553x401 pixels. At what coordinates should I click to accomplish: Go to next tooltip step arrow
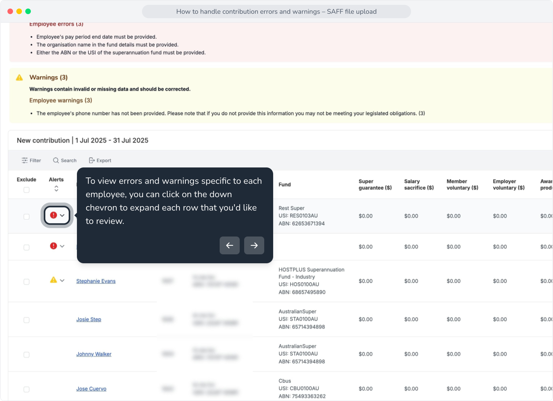254,245
